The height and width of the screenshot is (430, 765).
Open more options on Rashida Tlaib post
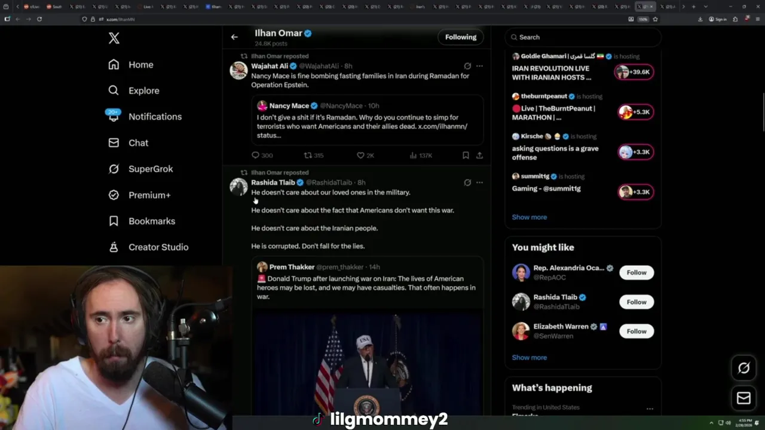(479, 182)
